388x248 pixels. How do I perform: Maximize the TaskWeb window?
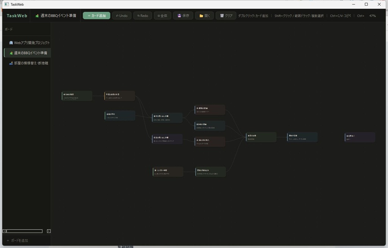coord(366,4)
